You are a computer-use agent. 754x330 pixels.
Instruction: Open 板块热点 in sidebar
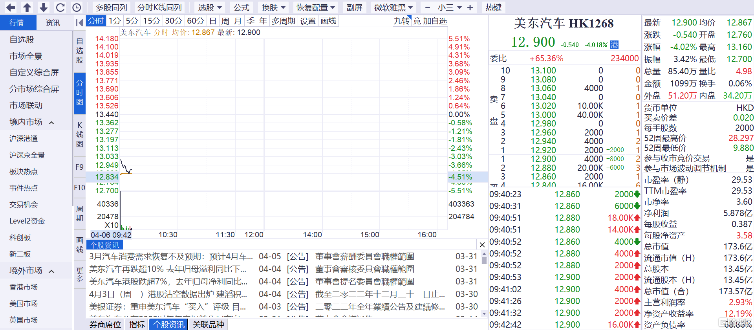[x=24, y=172]
